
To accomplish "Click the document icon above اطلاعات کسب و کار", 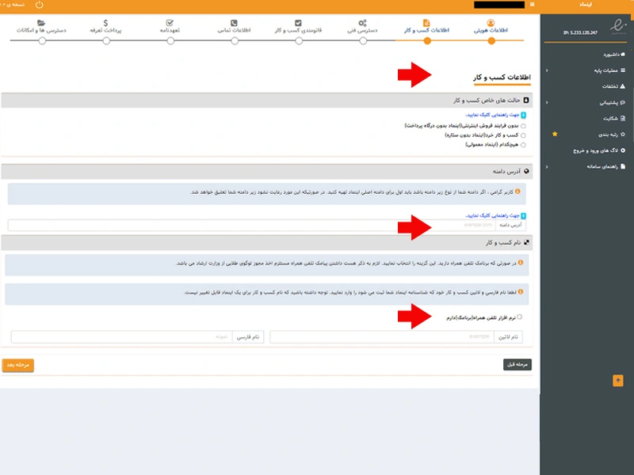I will tap(426, 23).
